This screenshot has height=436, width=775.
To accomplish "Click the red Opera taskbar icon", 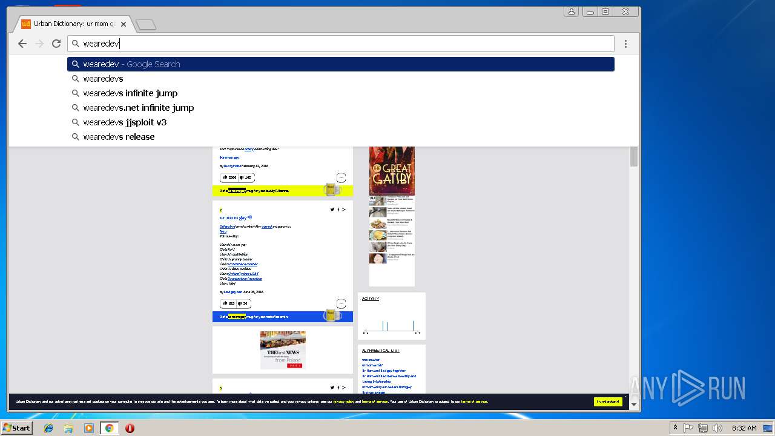I will pyautogui.click(x=130, y=428).
